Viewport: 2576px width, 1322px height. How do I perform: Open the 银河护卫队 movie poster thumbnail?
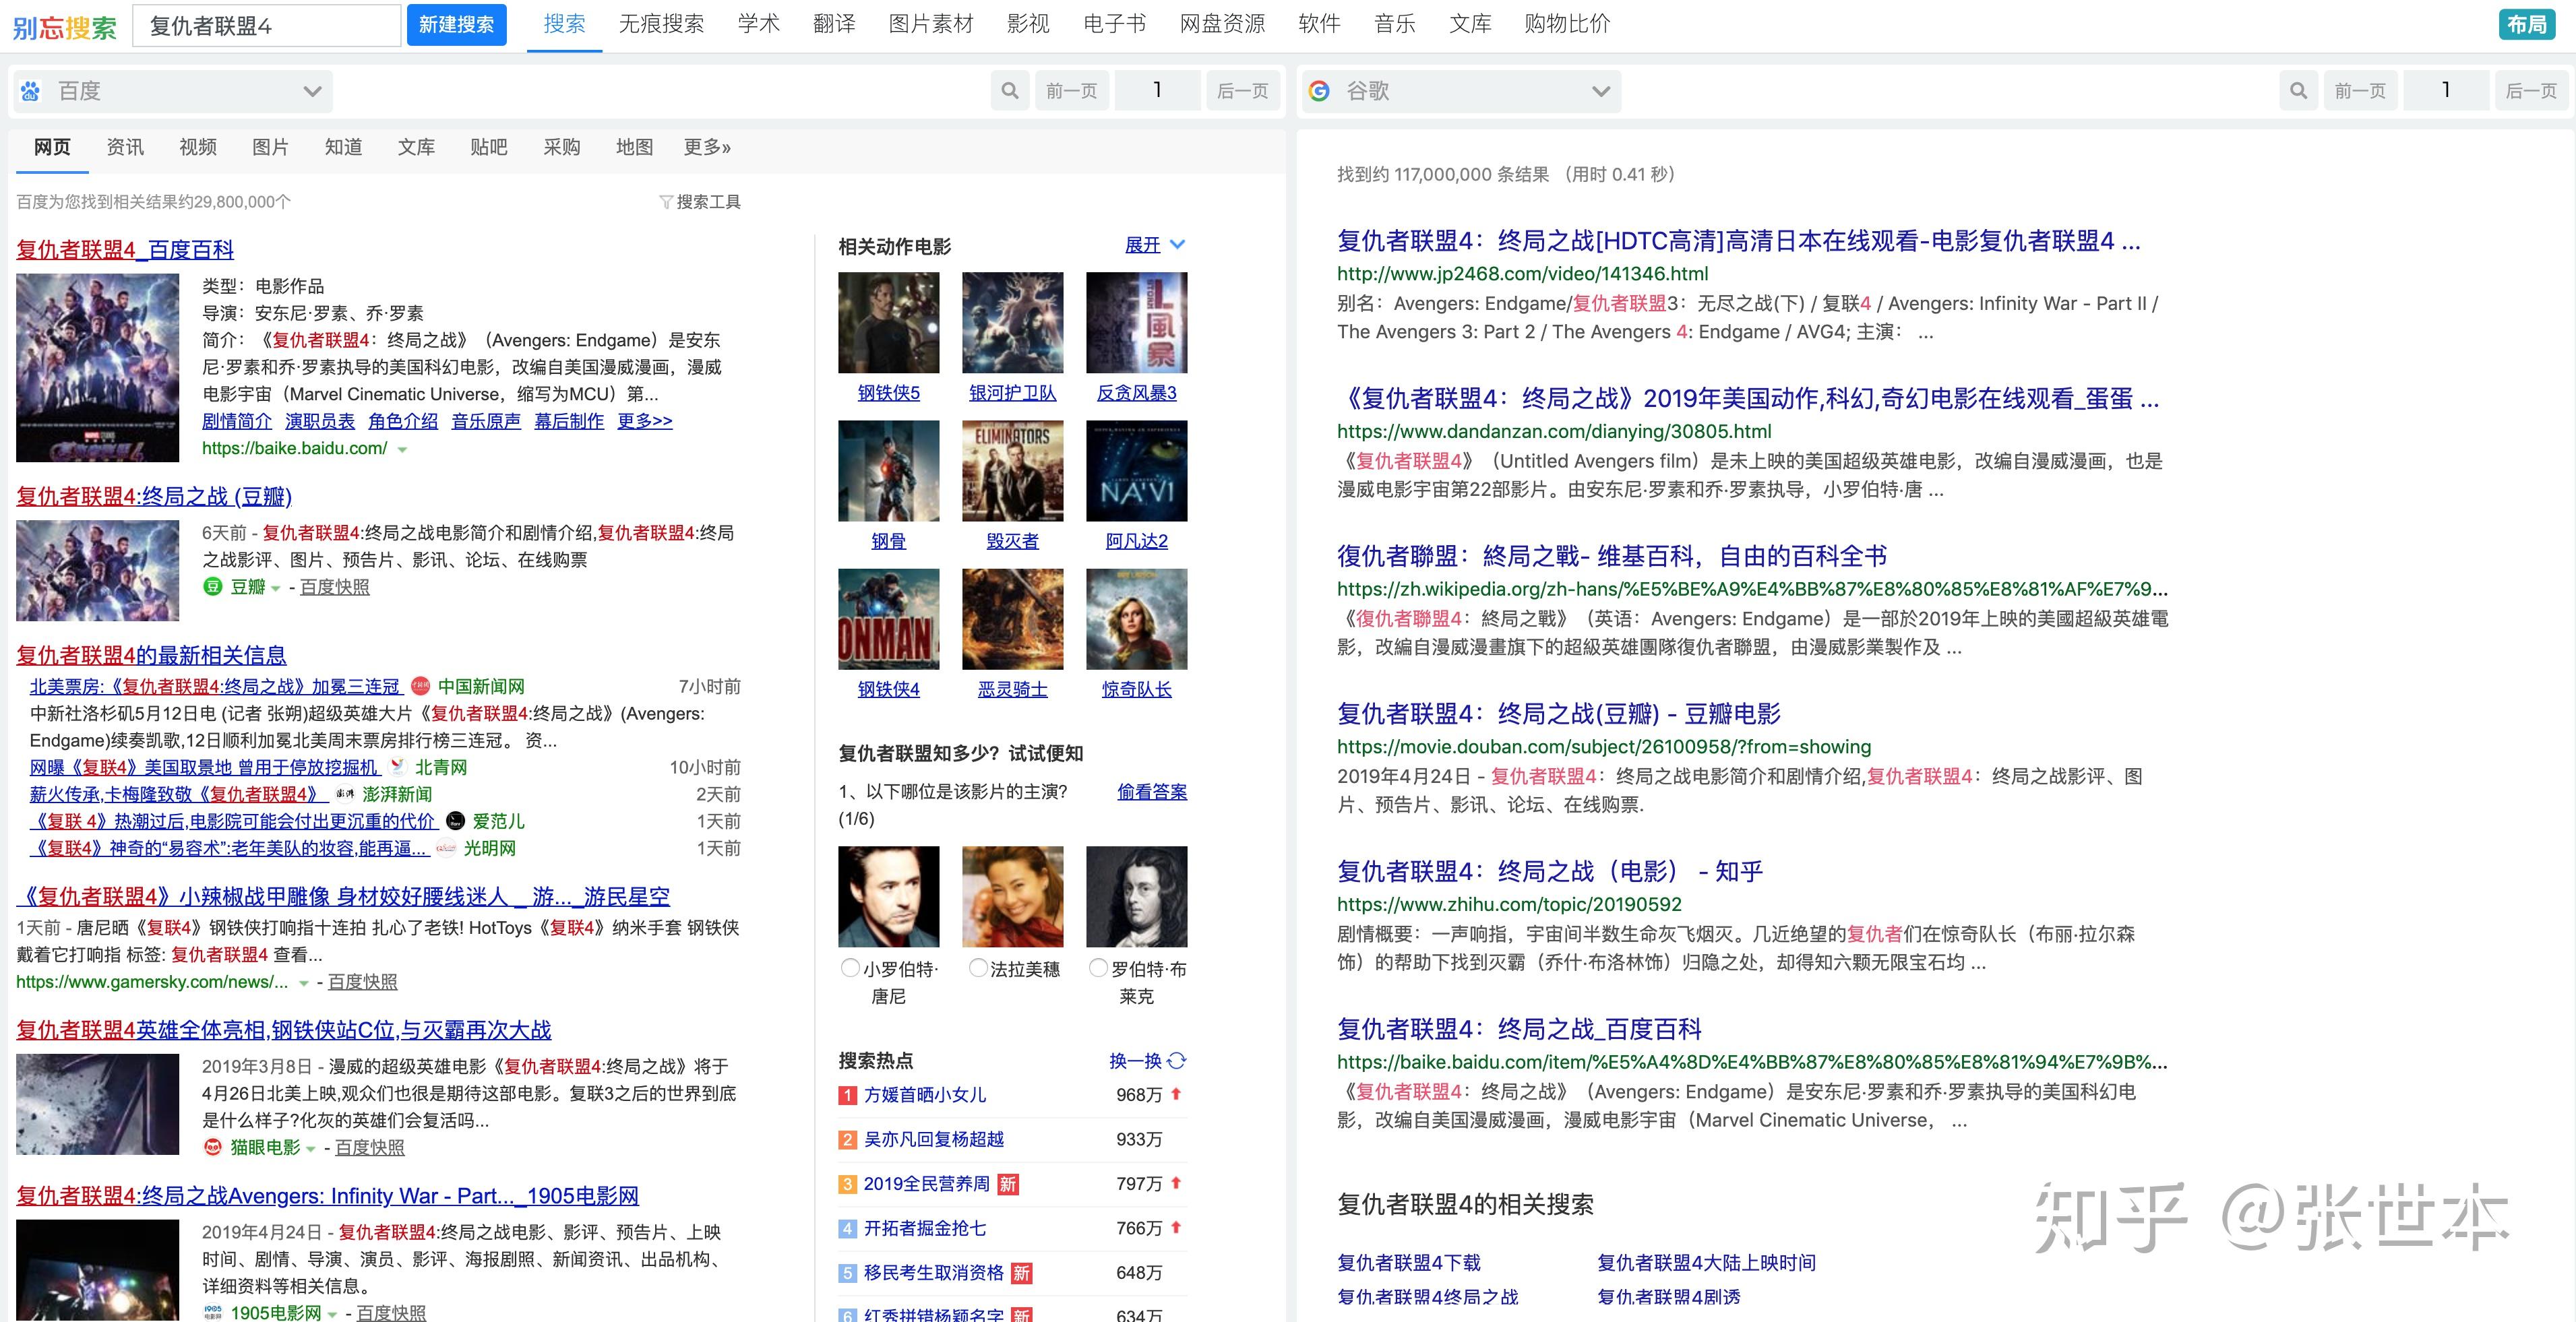1012,322
